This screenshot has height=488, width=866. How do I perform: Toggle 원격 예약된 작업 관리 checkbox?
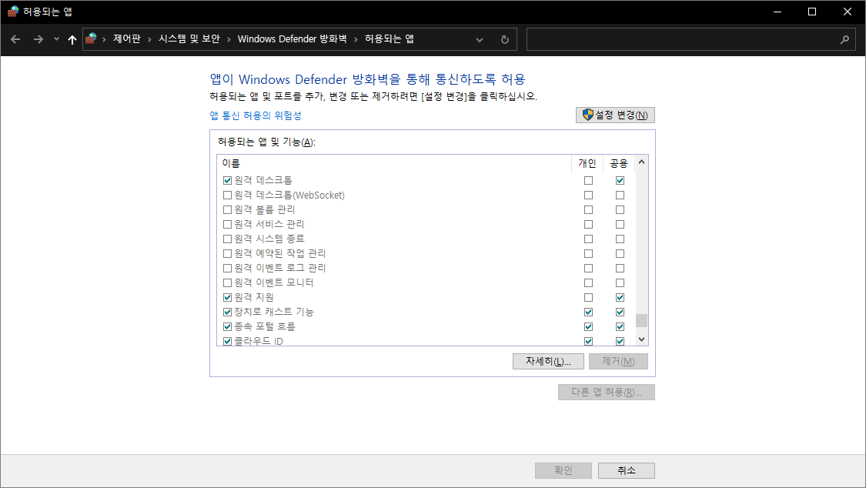pos(228,253)
